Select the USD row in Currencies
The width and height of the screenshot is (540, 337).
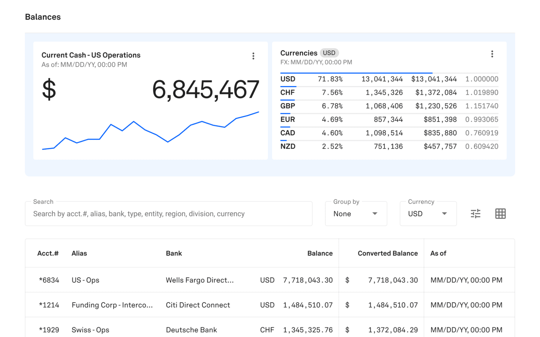[x=389, y=79]
